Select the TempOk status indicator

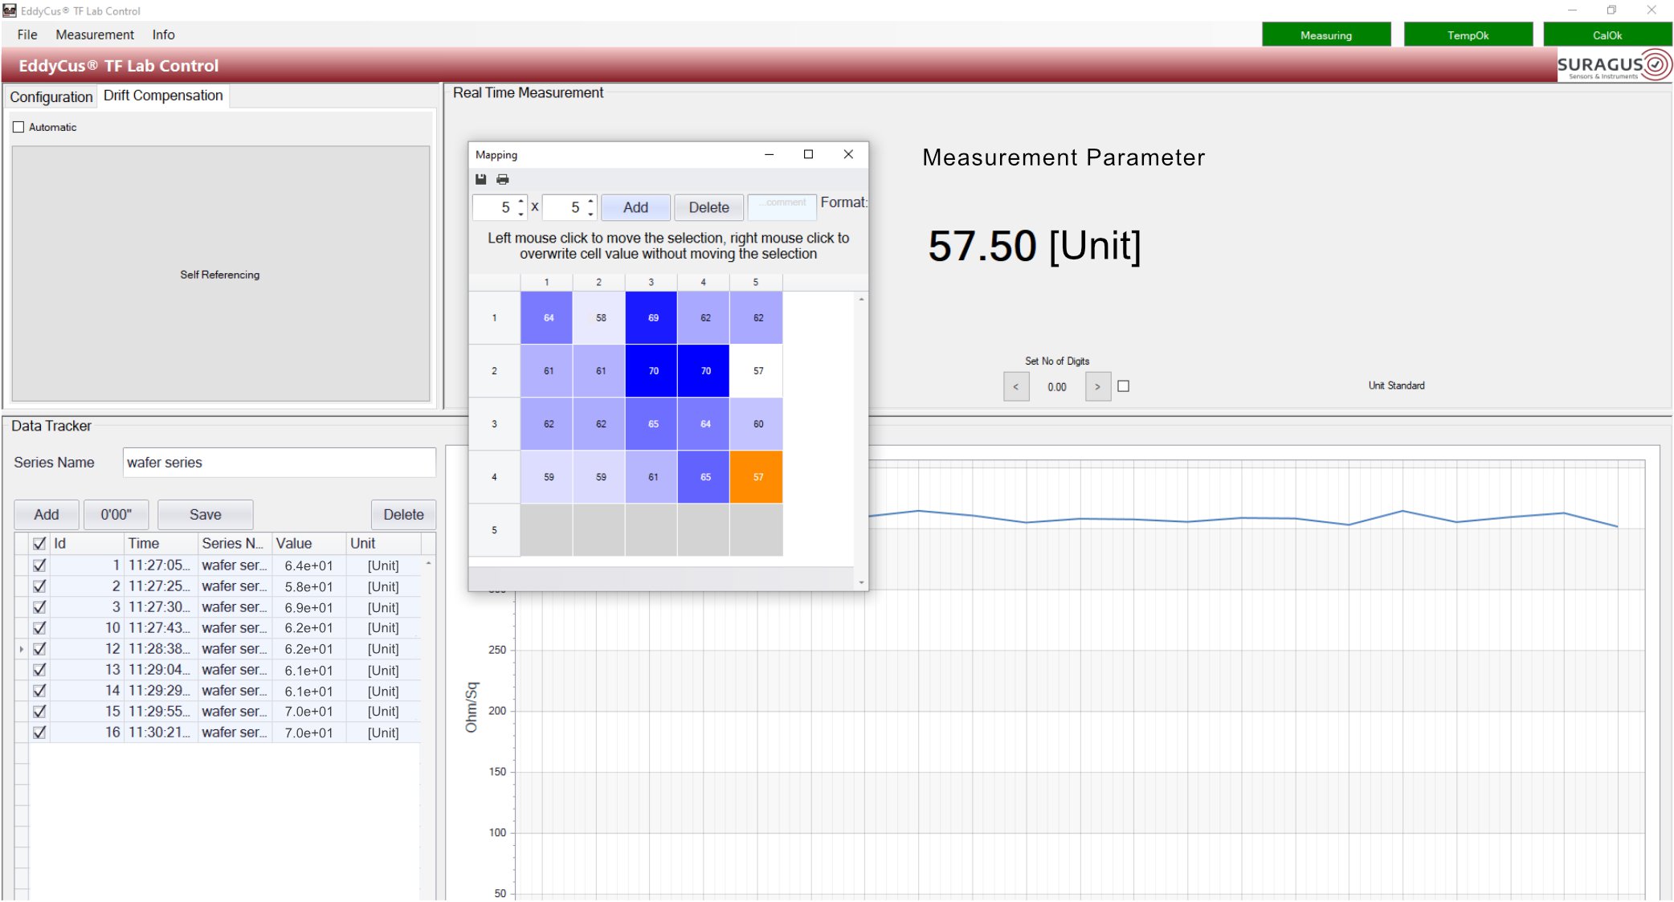click(x=1468, y=35)
